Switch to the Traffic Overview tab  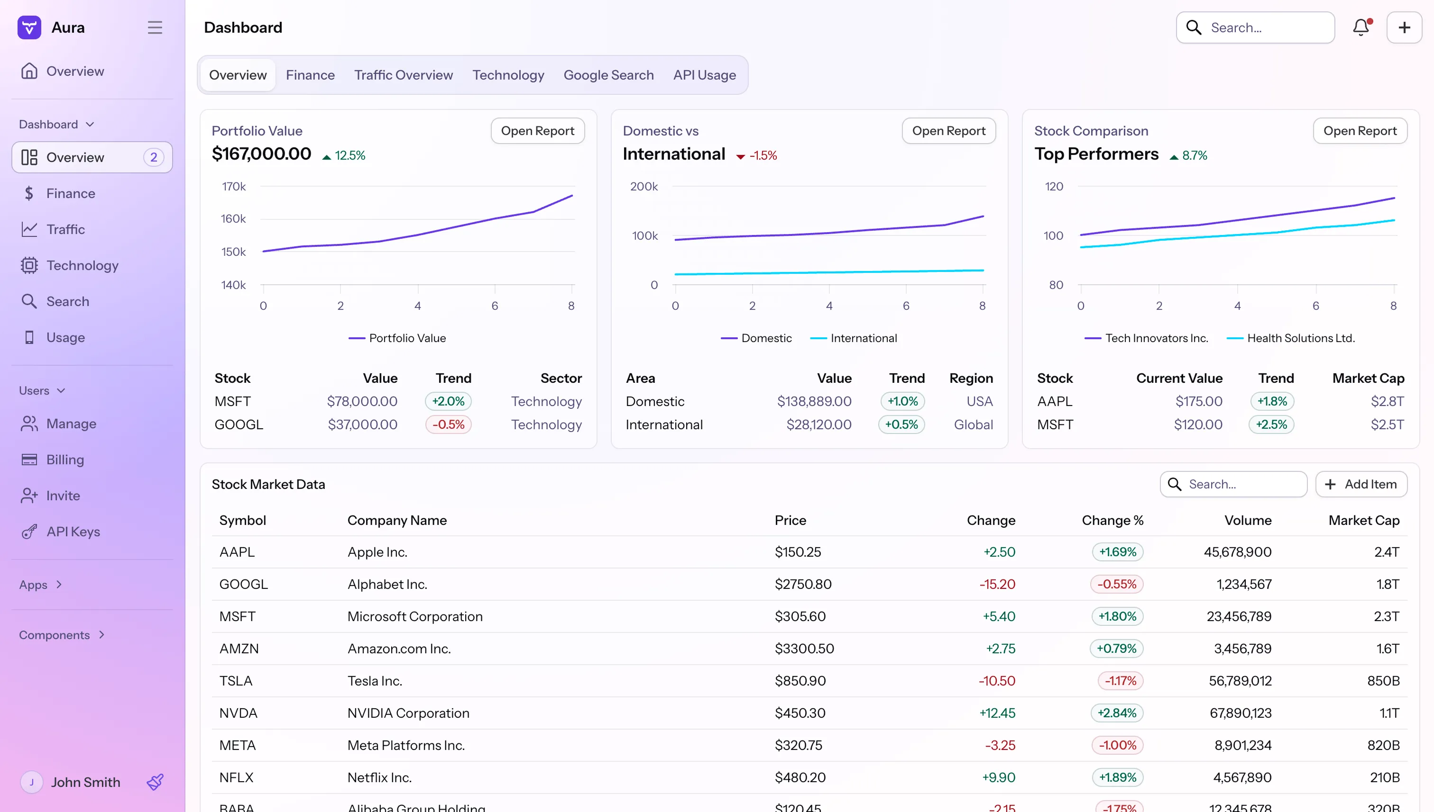point(403,75)
